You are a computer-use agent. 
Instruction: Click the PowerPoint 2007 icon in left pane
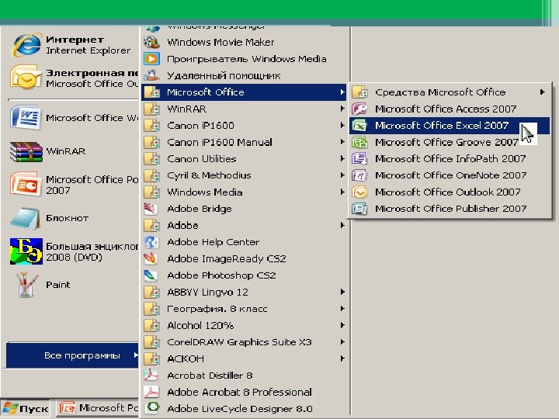(x=25, y=184)
